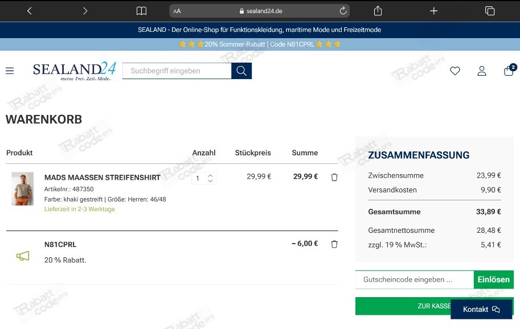Open the hamburger navigation menu
The width and height of the screenshot is (520, 329).
[x=10, y=71]
